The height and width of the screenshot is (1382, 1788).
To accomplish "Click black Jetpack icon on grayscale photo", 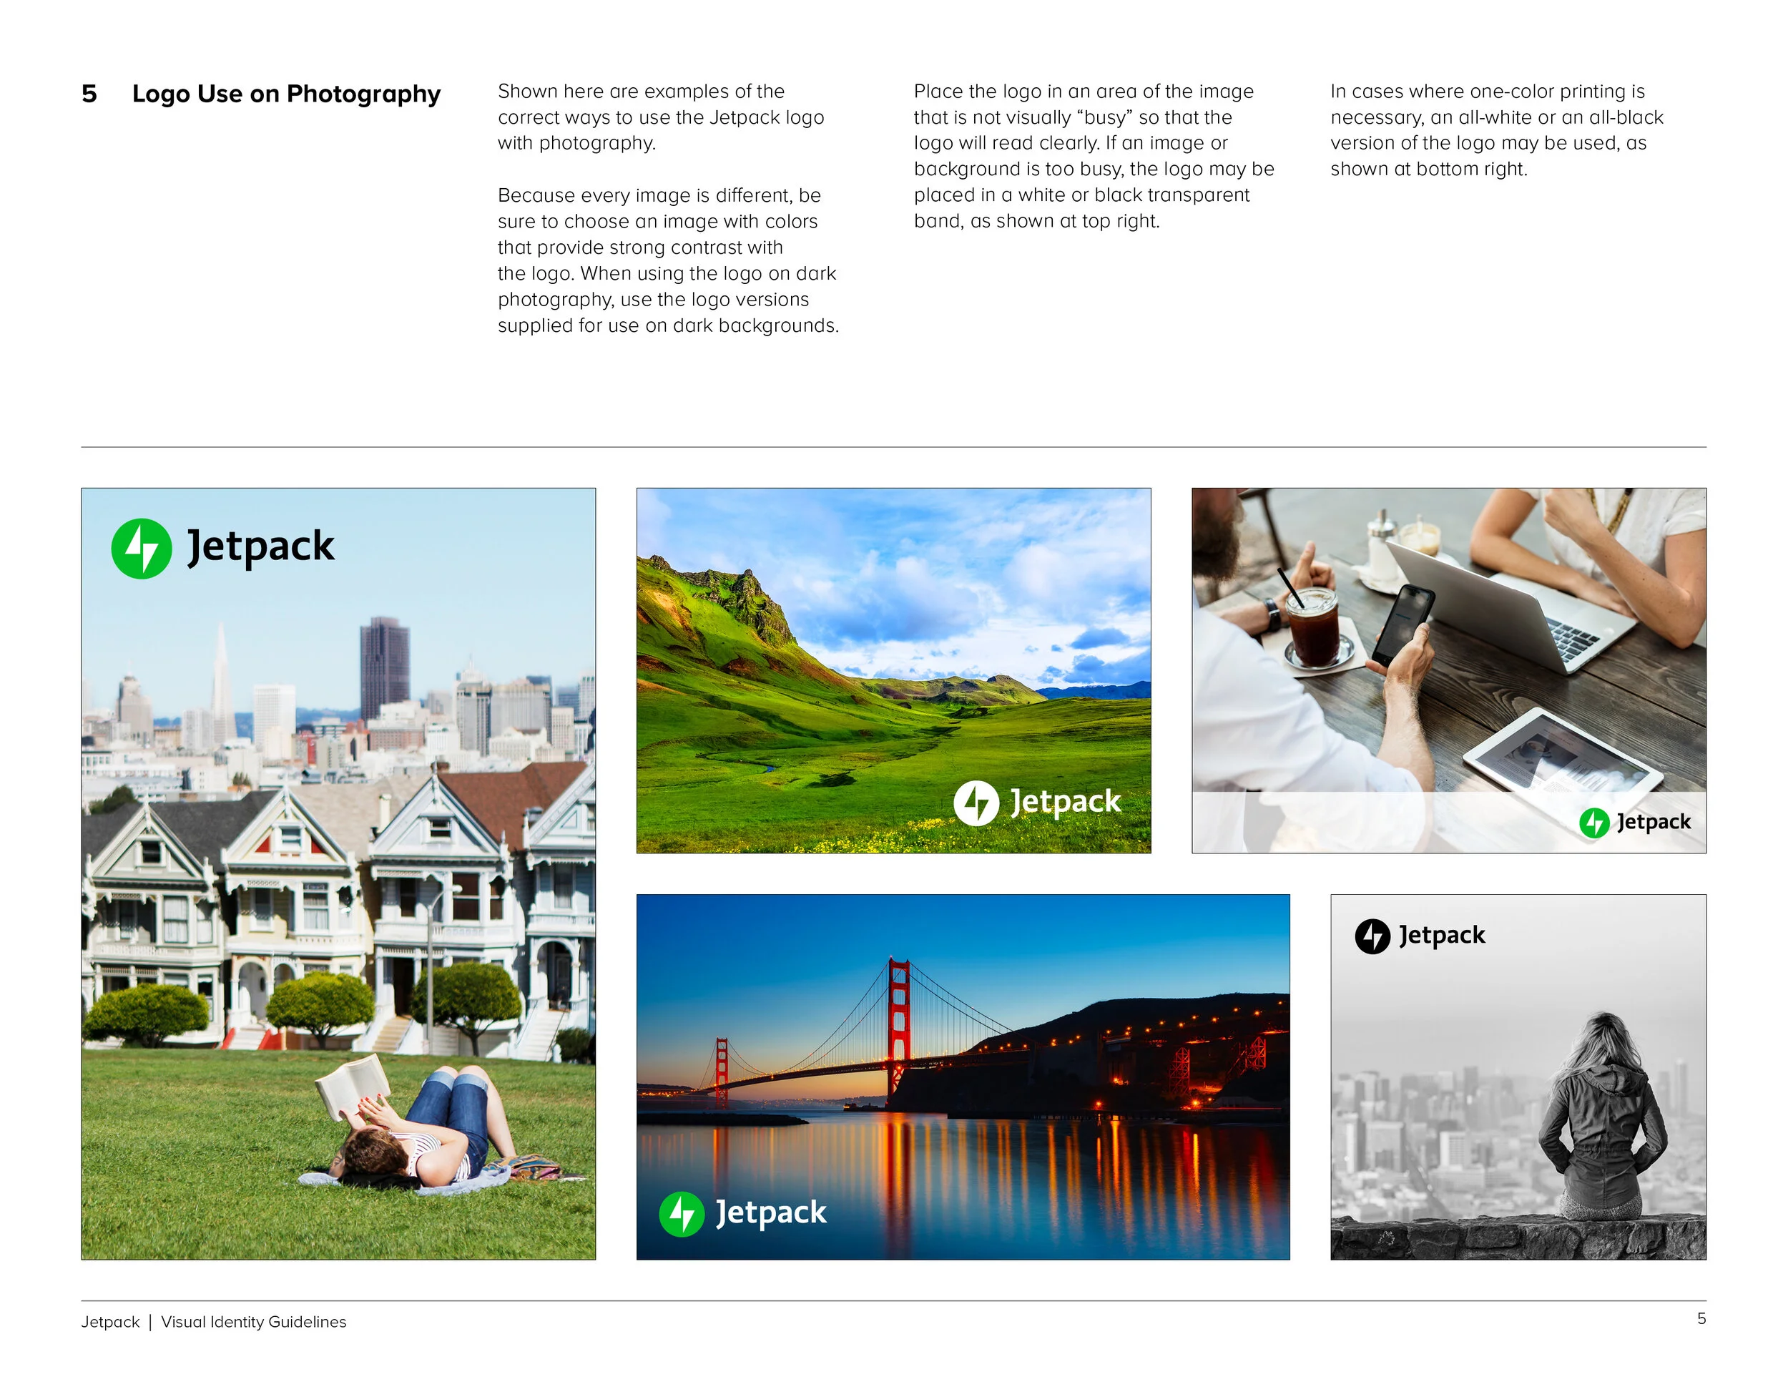I will (x=1372, y=936).
